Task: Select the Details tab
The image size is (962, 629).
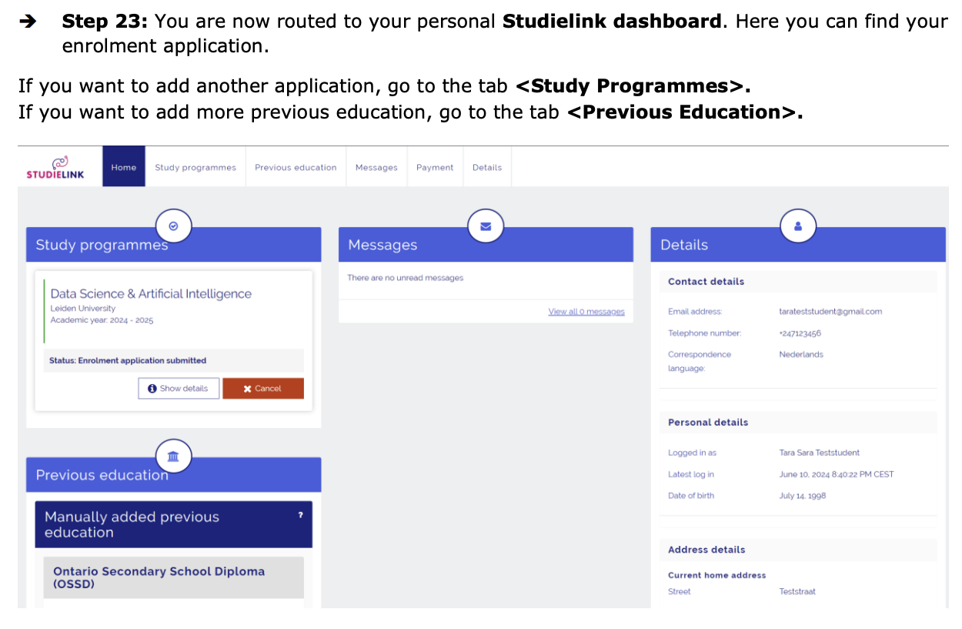Action: (x=487, y=167)
